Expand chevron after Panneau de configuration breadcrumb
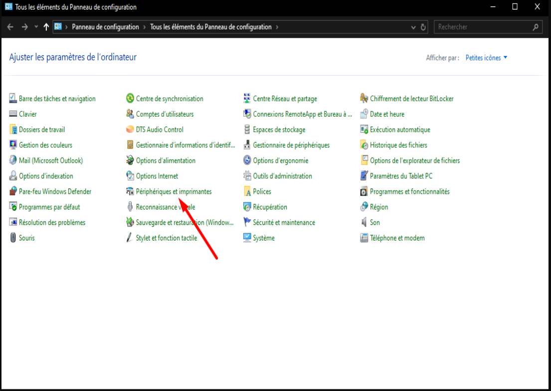551x391 pixels. 145,27
